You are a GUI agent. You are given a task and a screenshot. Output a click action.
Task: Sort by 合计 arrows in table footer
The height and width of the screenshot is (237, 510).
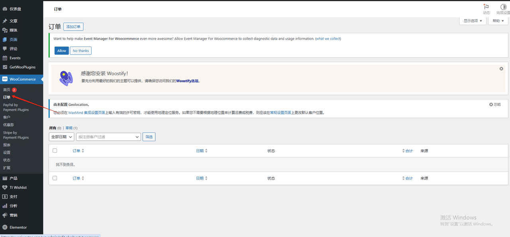pyautogui.click(x=404, y=179)
